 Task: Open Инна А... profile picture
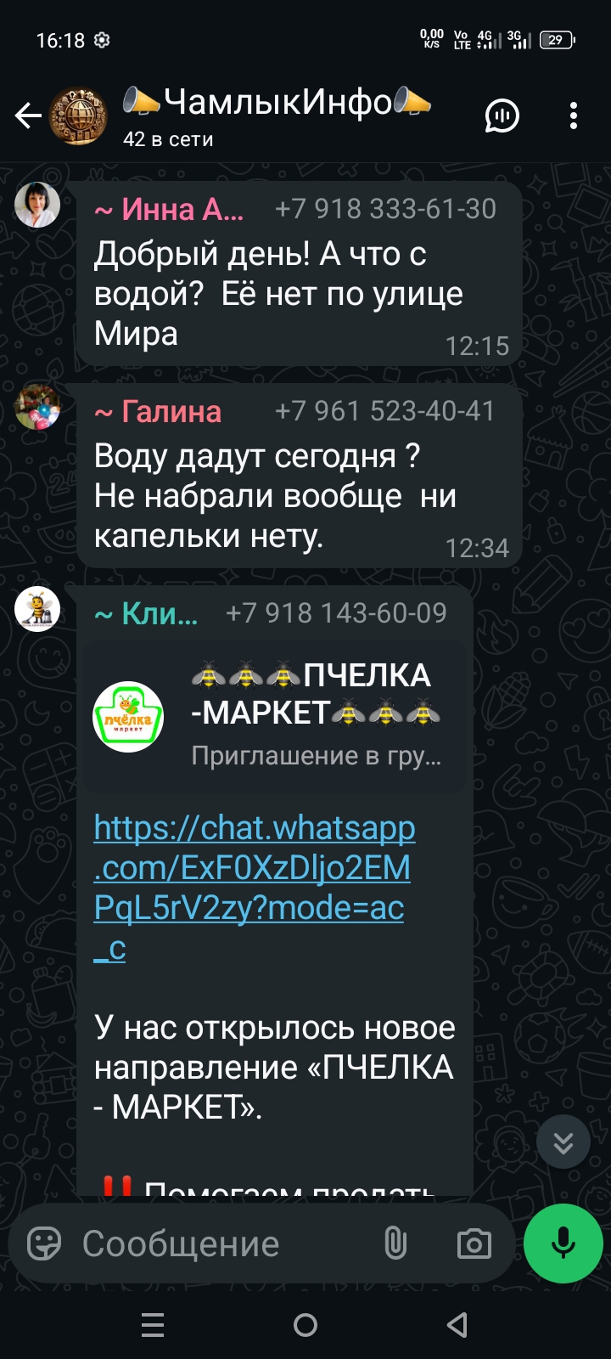pos(37,204)
